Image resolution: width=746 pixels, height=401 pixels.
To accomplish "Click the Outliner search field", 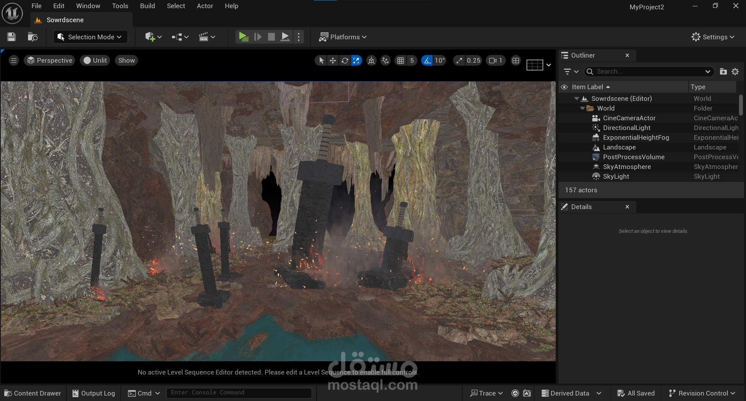I will point(649,72).
